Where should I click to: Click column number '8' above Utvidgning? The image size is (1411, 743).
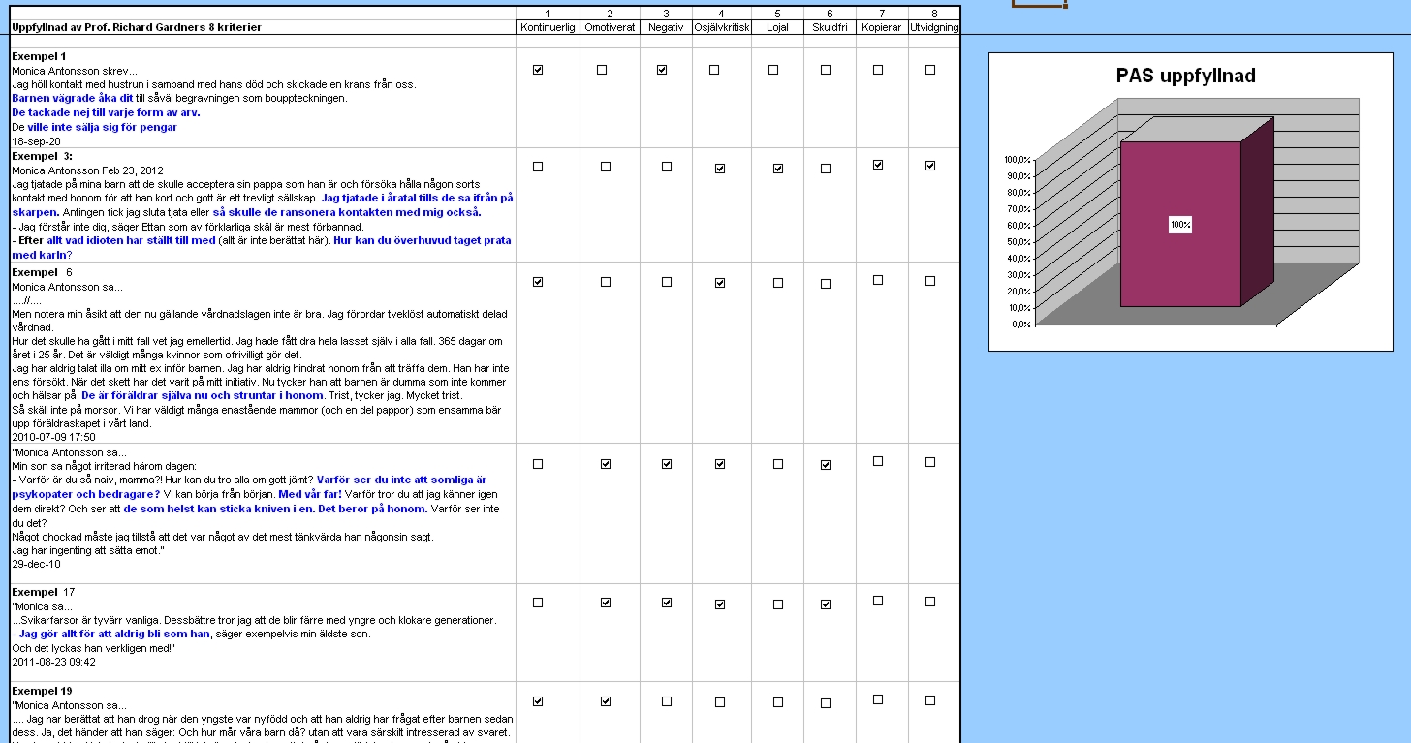pyautogui.click(x=934, y=14)
